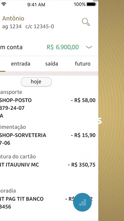Screen dimensions: 124x221
Task: Tap the Wi-Fi status icon
Action: coord(4,4)
